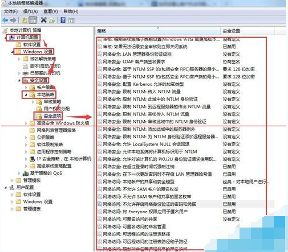Image resolution: width=288 pixels, height=252 pixels.
Task: Select policy 网络访问: 不允许存储网络身份验证的密码和凭据
Action: tap(149, 204)
